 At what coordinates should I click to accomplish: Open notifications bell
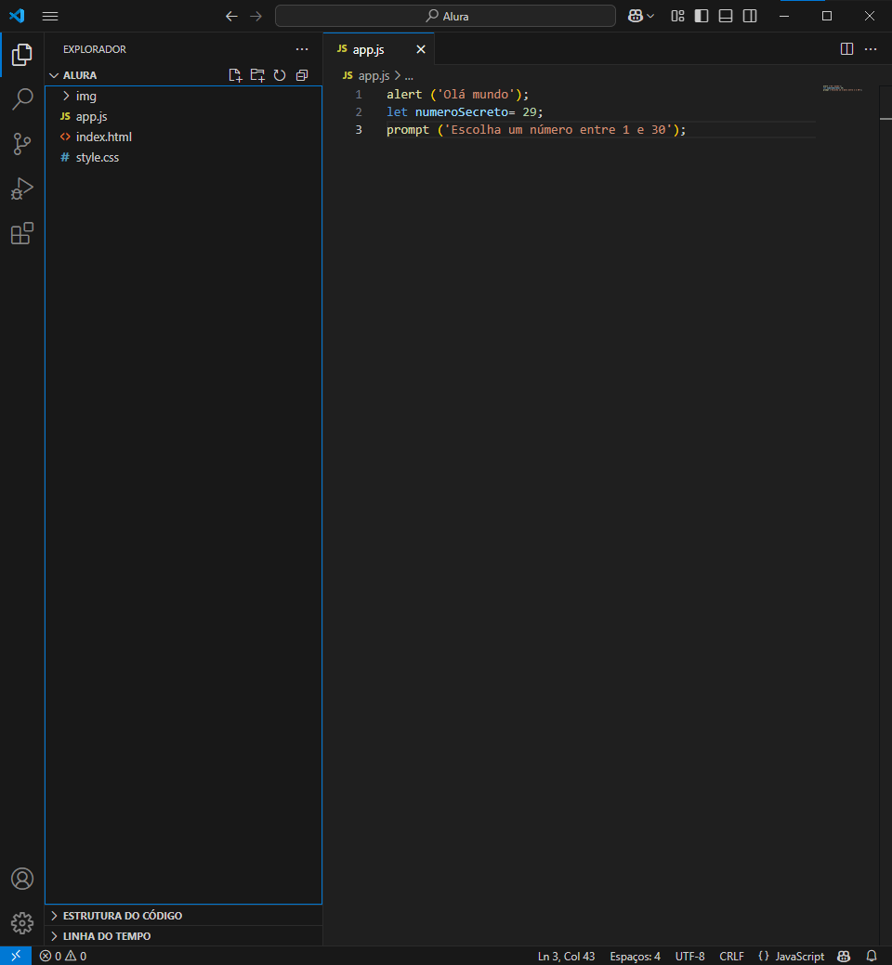pyautogui.click(x=872, y=956)
